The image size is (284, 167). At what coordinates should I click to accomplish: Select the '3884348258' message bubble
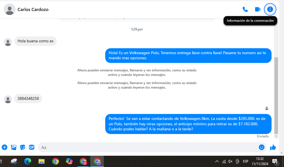[28, 98]
